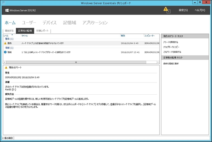Click the SERVER2012R2 2016/10/04 0:49 occurrence text
This screenshot has width=212, height=142.
click(22, 77)
